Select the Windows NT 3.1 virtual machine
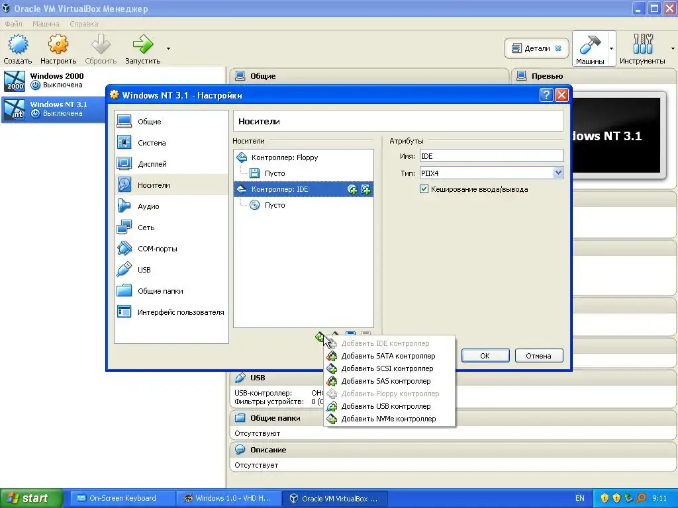Image resolution: width=678 pixels, height=508 pixels. (54, 109)
